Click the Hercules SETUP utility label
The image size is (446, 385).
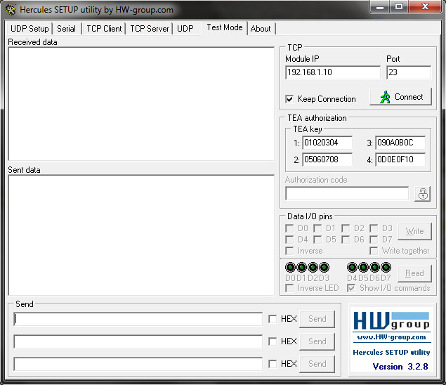(x=391, y=352)
